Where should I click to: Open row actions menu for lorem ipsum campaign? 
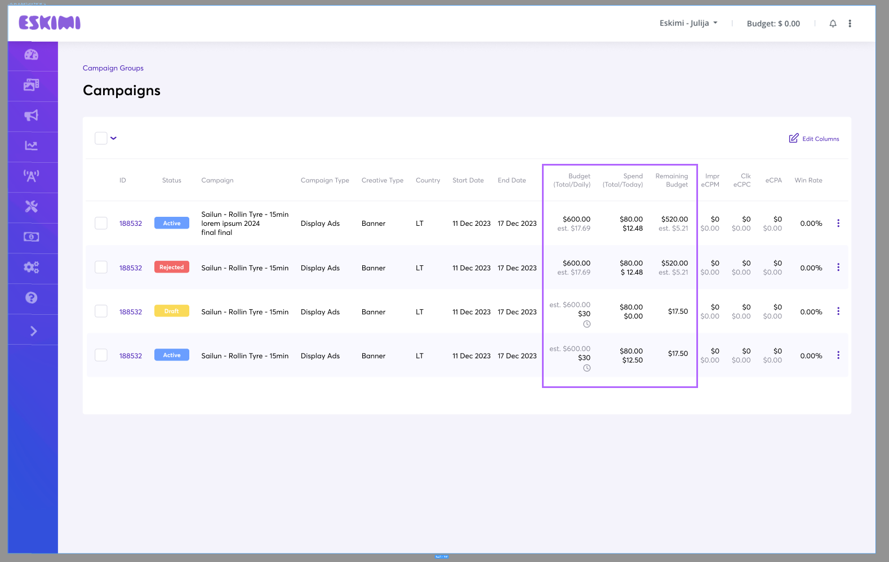tap(838, 223)
